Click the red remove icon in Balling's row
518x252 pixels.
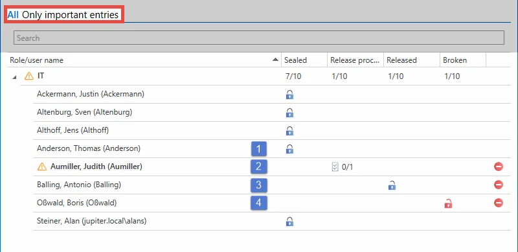point(499,185)
